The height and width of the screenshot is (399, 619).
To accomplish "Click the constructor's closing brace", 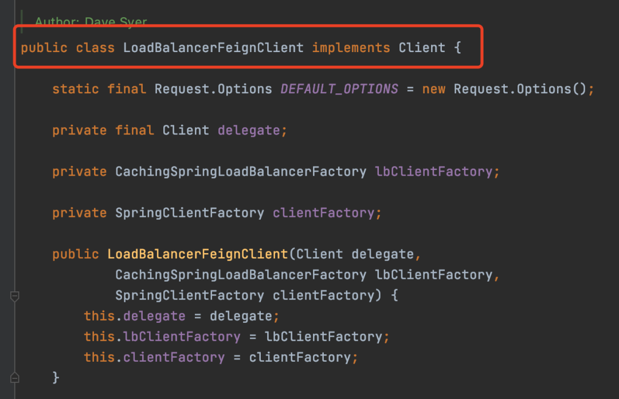I will [x=56, y=378].
